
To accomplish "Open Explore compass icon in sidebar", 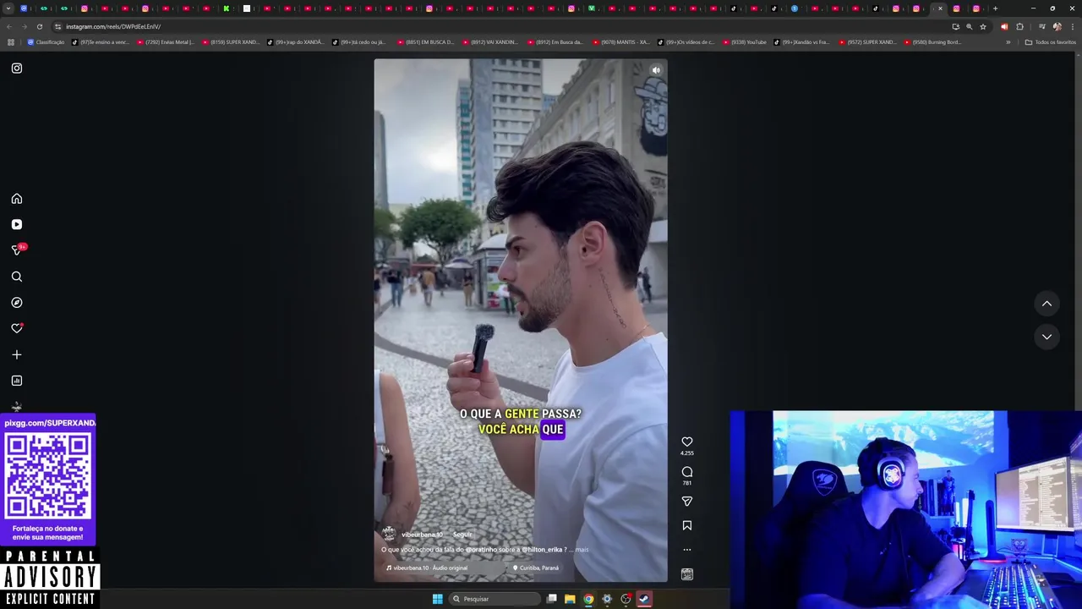I will 17,302.
